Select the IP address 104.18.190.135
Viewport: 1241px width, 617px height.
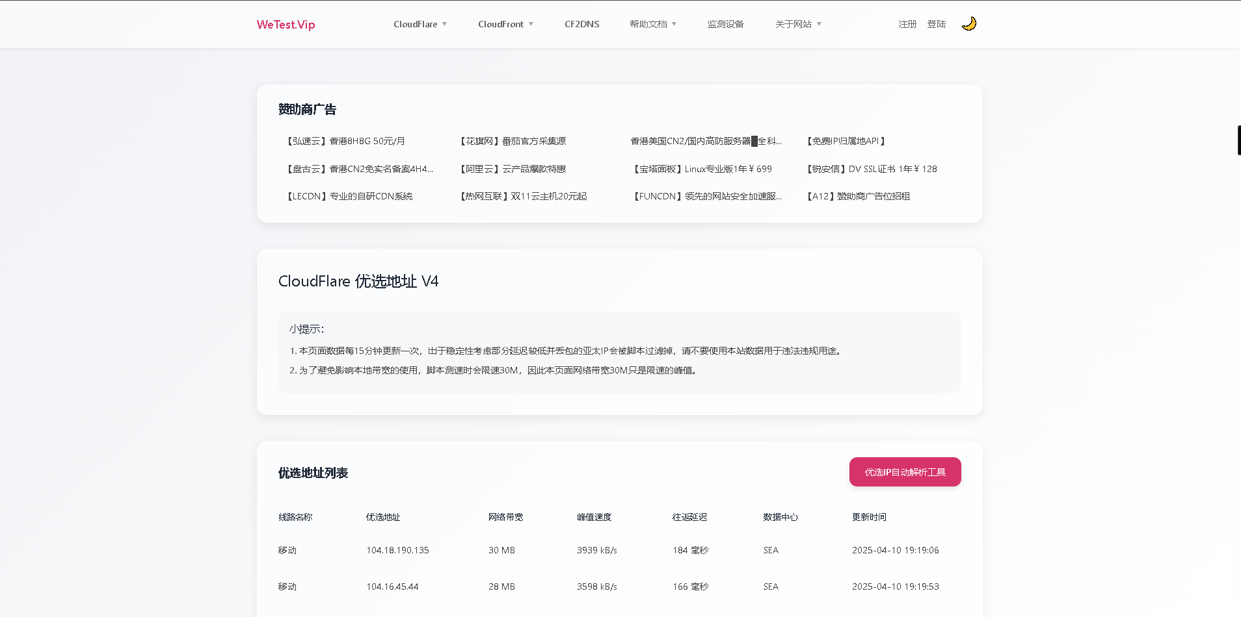(397, 550)
